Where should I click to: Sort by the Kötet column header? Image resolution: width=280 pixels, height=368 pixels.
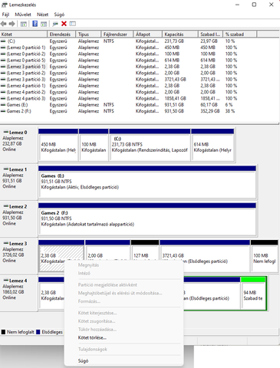[24, 34]
